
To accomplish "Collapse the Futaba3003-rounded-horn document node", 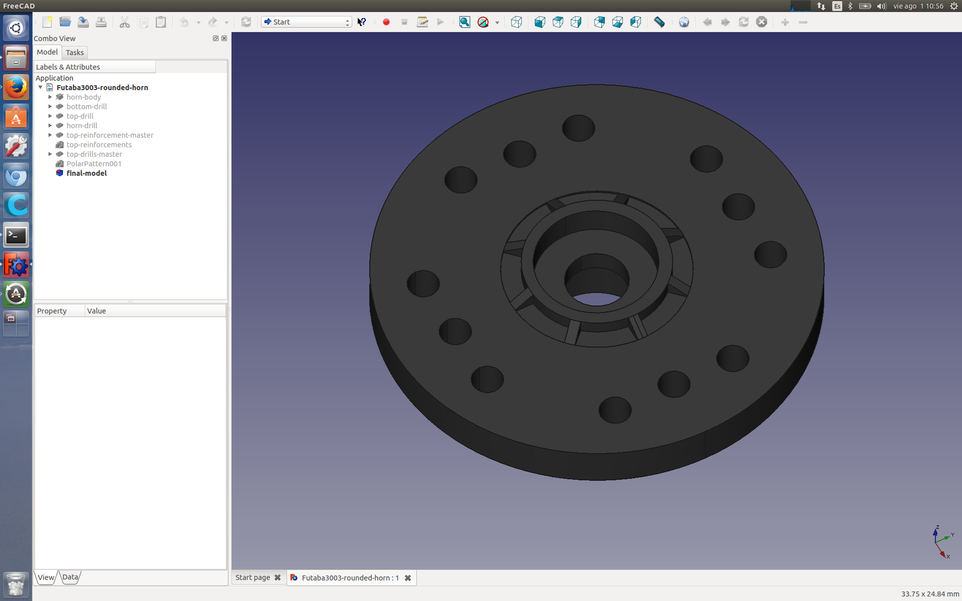I will [x=41, y=88].
